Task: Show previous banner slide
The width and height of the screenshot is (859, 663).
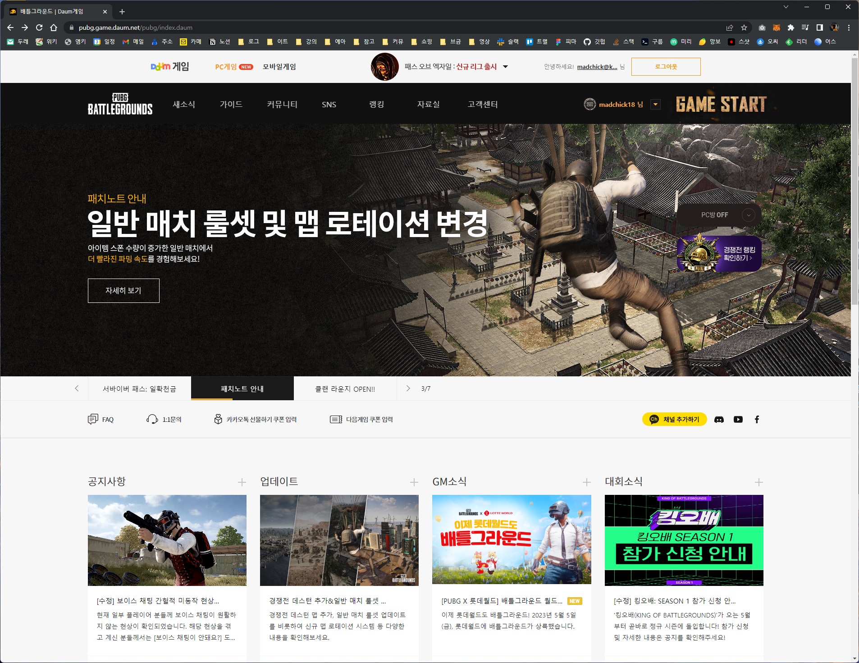Action: click(x=77, y=388)
